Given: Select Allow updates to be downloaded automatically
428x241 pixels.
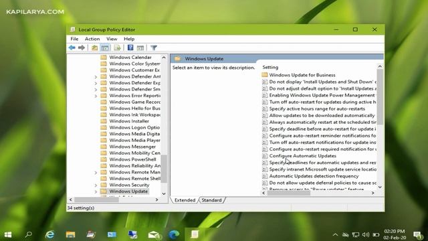Looking at the screenshot, I should click(x=322, y=115).
